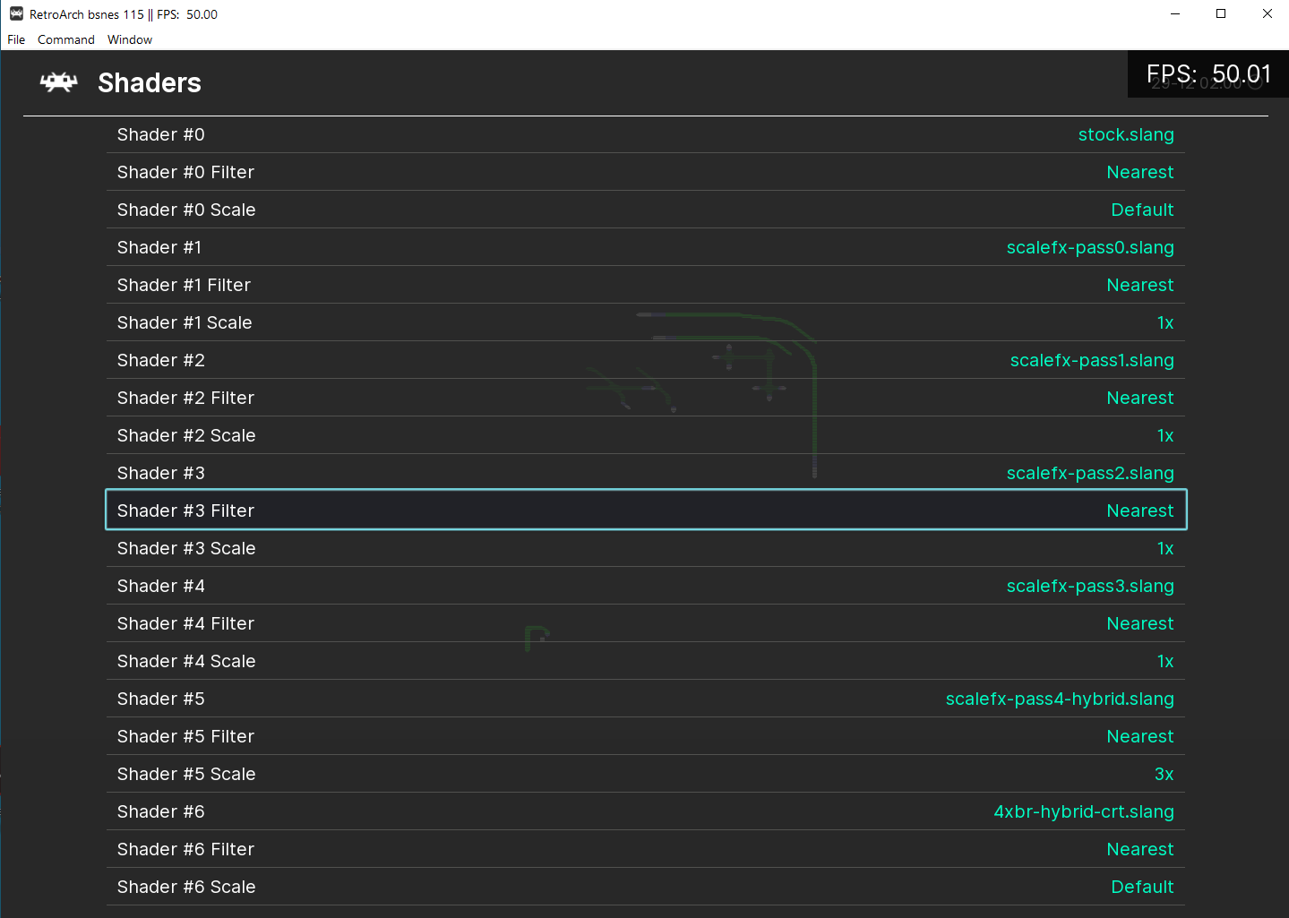The height and width of the screenshot is (918, 1289).
Task: Change Shader #3 Scale 1x value
Action: (1164, 548)
